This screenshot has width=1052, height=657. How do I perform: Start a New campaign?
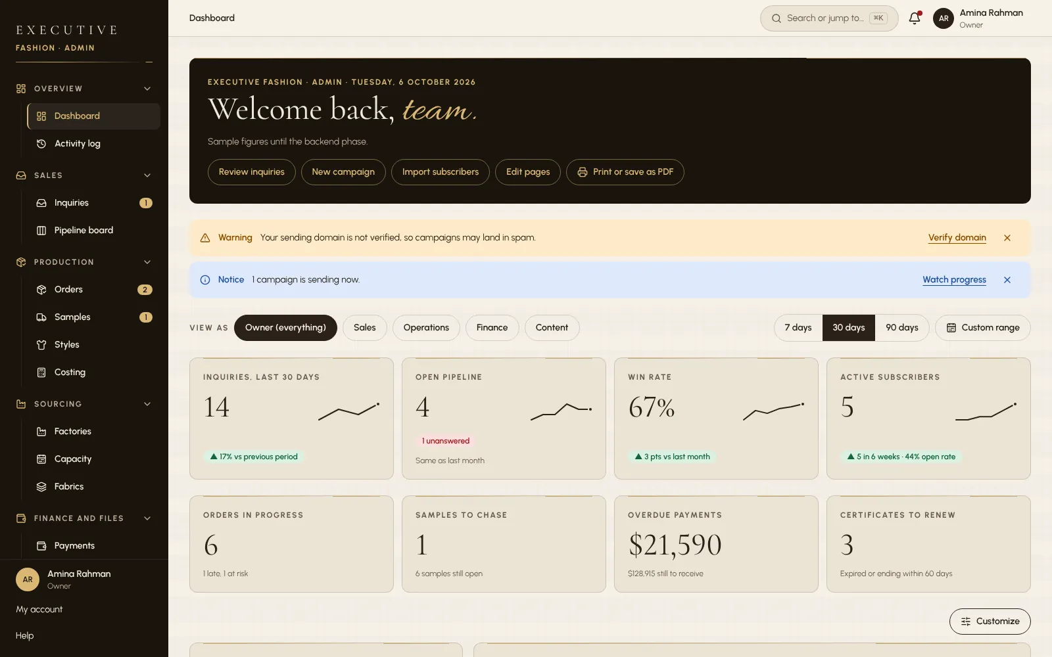pos(343,172)
